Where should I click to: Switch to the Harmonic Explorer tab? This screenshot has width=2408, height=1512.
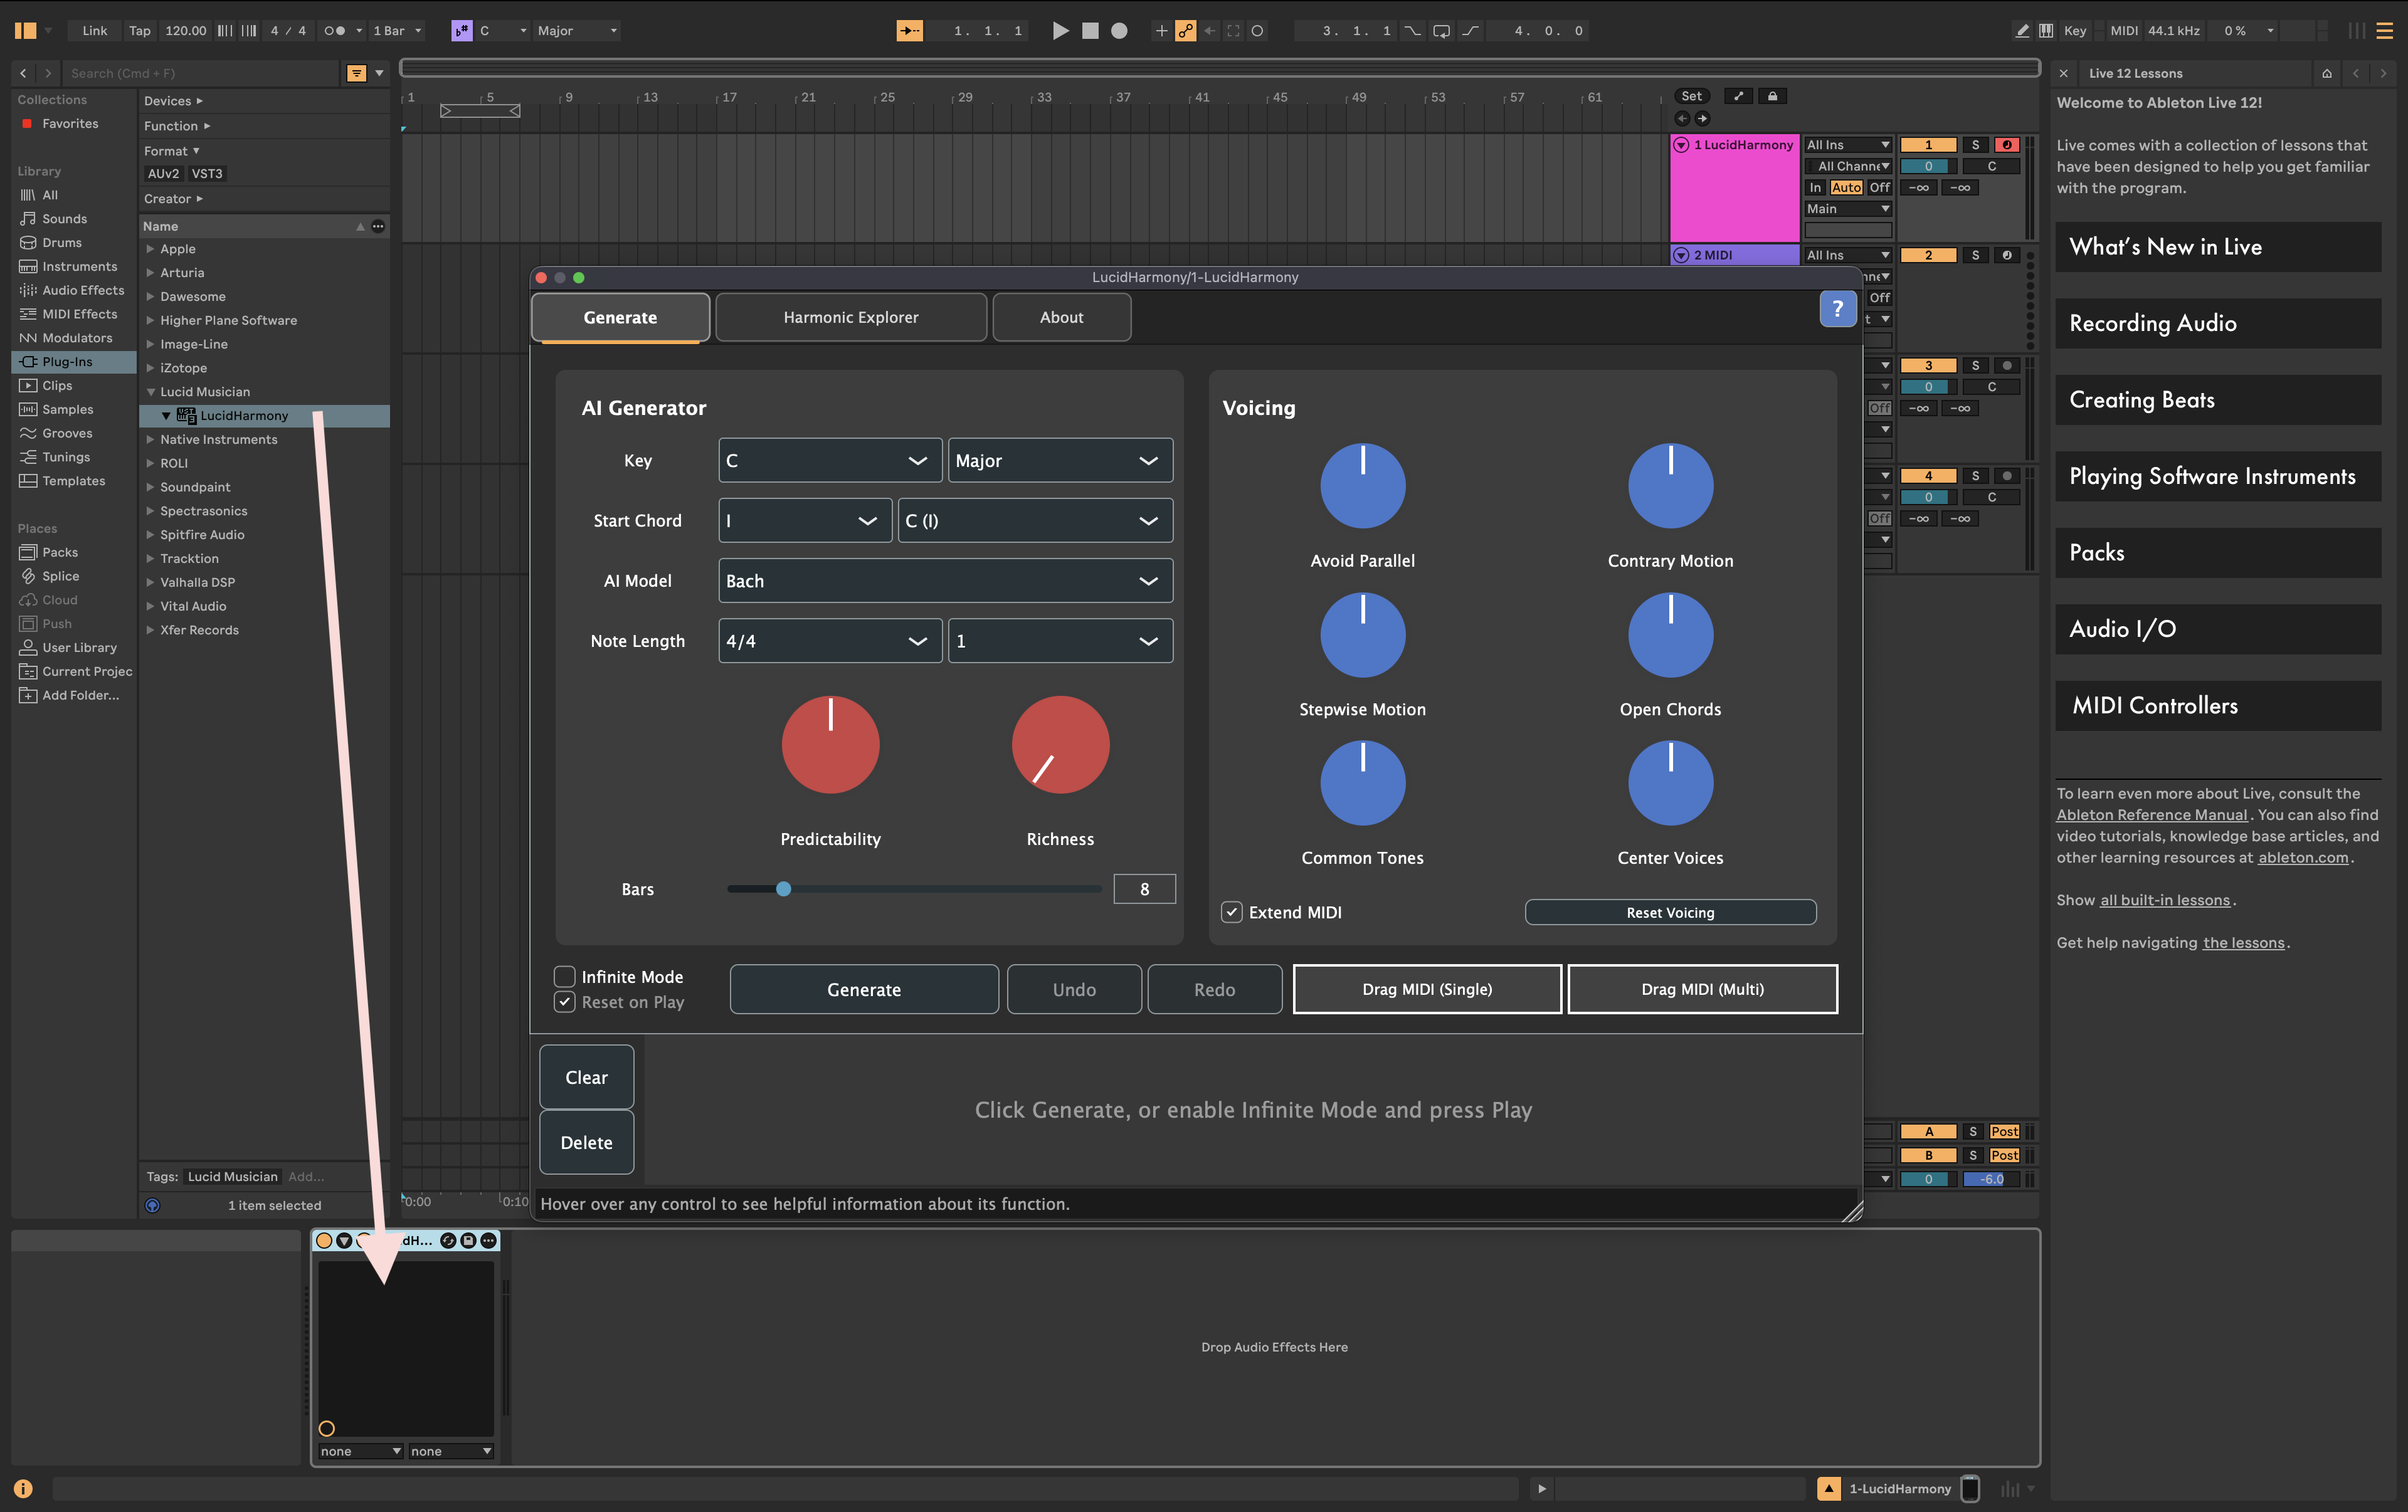850,317
